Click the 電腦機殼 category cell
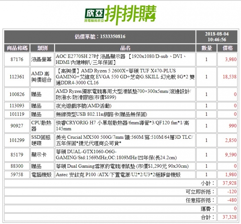The image size is (241, 224). 42,175
